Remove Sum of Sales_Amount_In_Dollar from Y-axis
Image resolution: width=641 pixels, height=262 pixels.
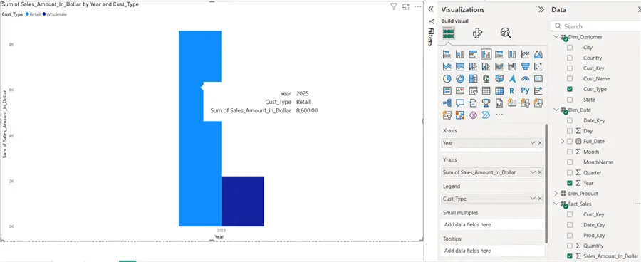click(540, 172)
